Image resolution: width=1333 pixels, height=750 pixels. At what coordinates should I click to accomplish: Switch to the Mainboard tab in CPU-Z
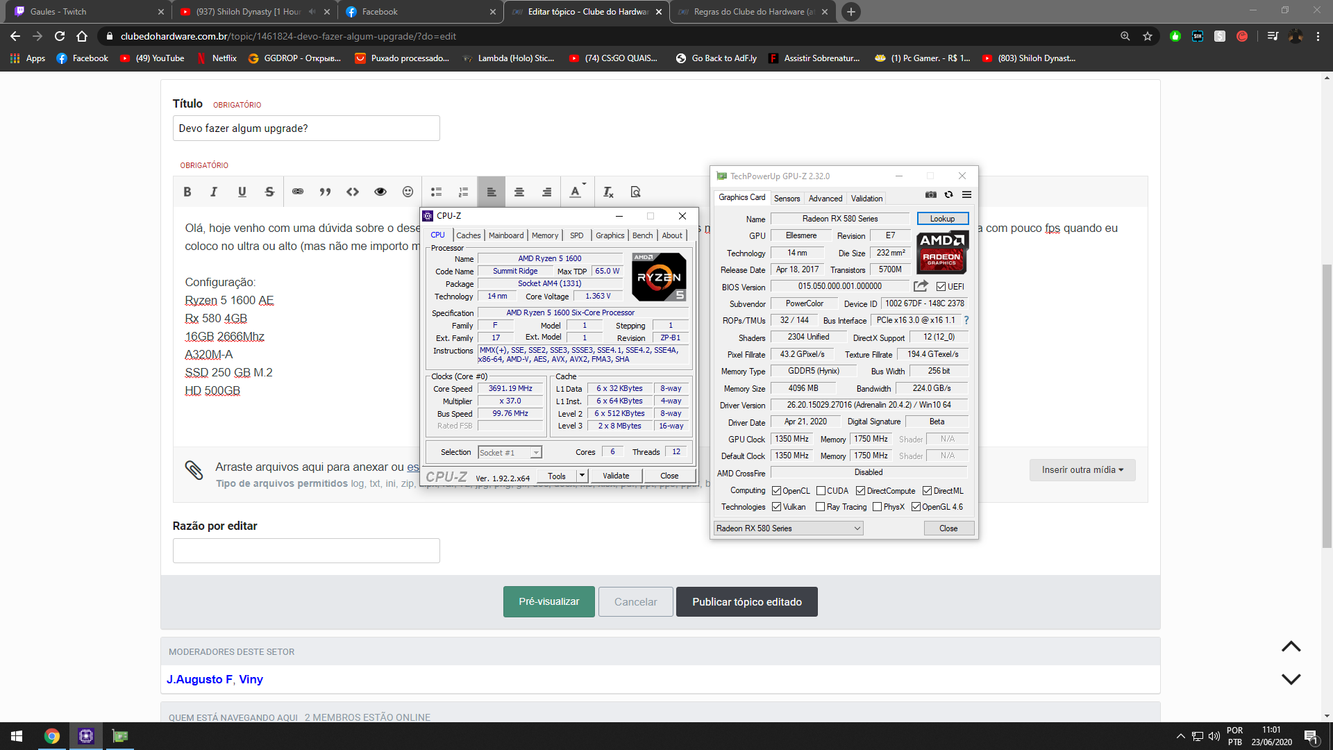tap(506, 235)
